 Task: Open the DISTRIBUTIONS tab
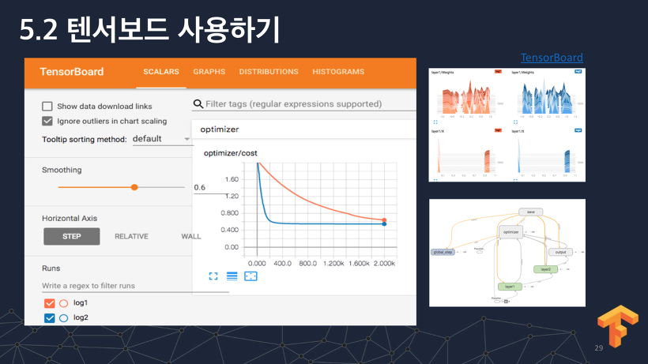pyautogui.click(x=269, y=72)
